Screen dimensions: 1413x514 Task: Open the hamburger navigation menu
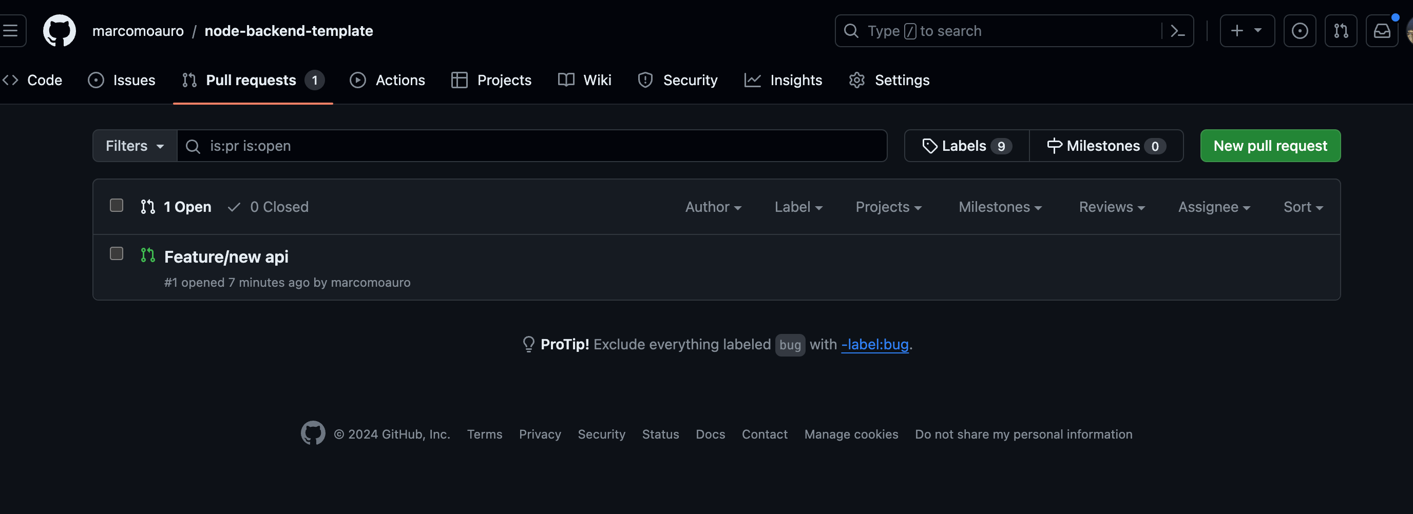10,31
